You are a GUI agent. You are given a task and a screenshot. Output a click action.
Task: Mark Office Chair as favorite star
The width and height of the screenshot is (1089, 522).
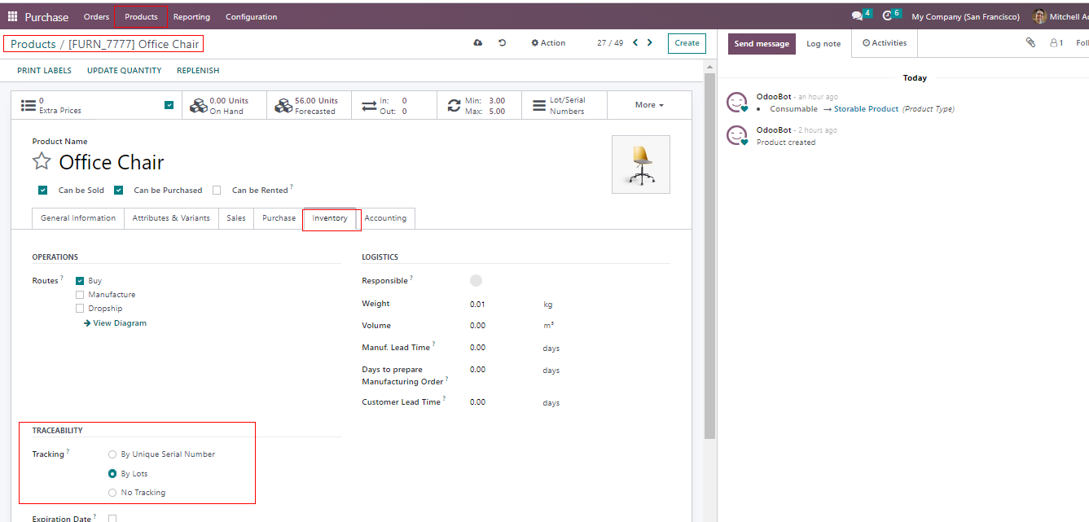point(42,161)
